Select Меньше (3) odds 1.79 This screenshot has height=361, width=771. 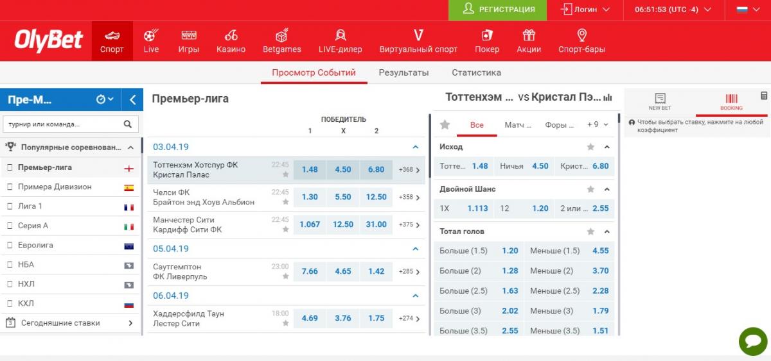click(x=570, y=310)
